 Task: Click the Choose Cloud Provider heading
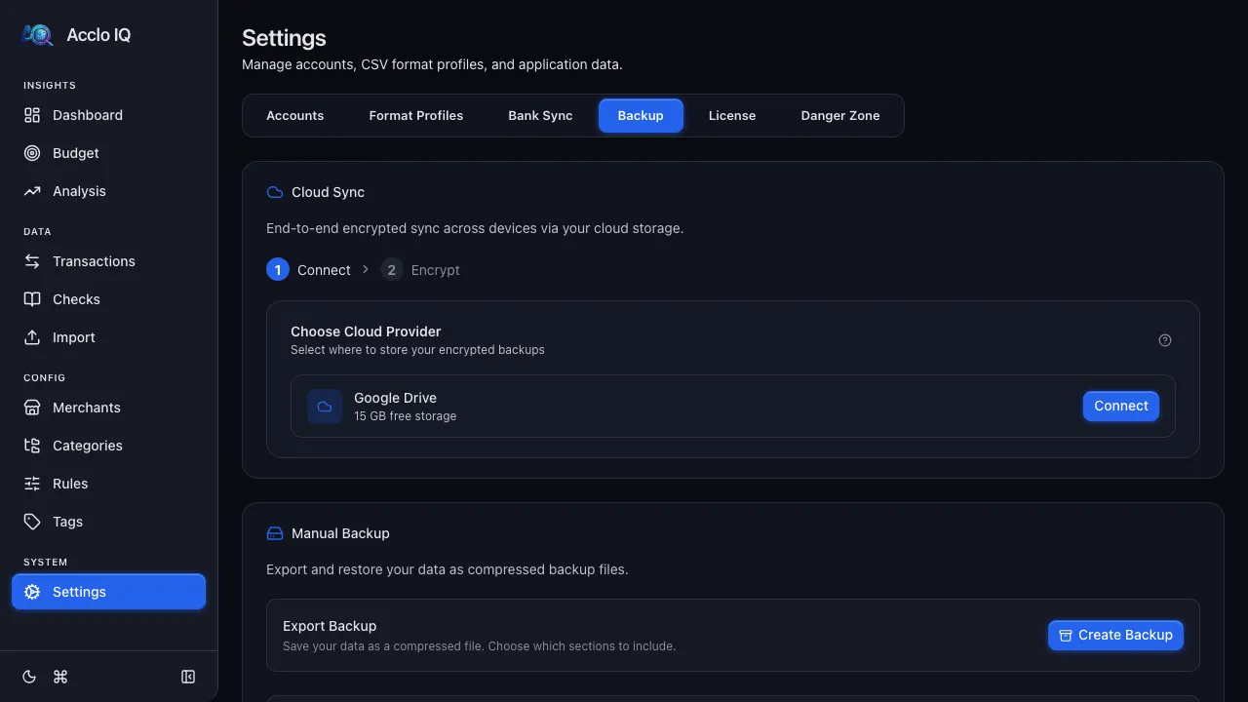(x=366, y=331)
